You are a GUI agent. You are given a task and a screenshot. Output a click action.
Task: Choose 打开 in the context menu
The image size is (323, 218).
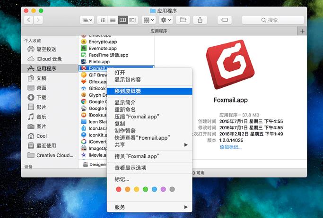[149, 73]
